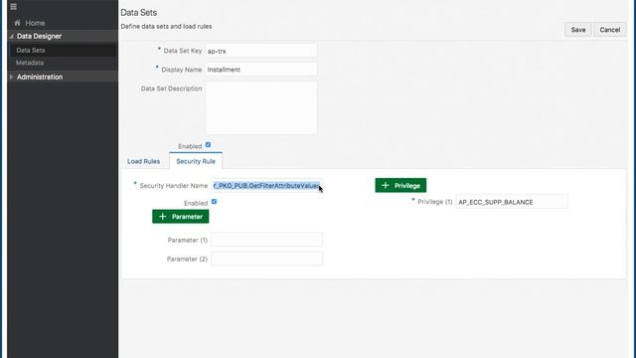Click the Save button
Screen dimensions: 636x358
point(578,30)
